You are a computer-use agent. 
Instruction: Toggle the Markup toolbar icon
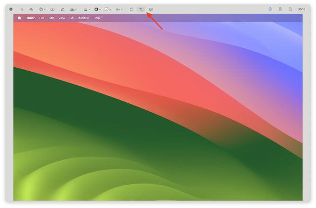tap(270, 9)
